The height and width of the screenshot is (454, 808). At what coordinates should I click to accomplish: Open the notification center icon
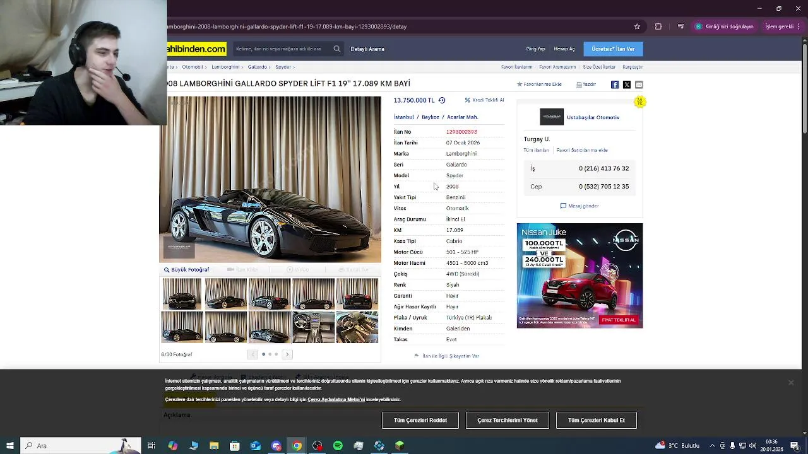tap(795, 446)
